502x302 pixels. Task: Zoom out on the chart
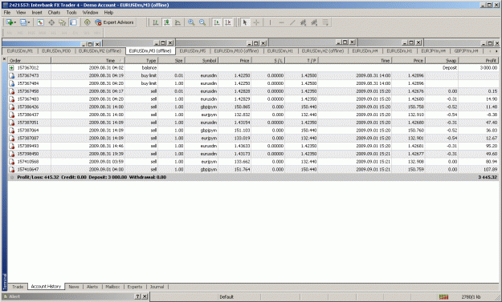(202, 22)
